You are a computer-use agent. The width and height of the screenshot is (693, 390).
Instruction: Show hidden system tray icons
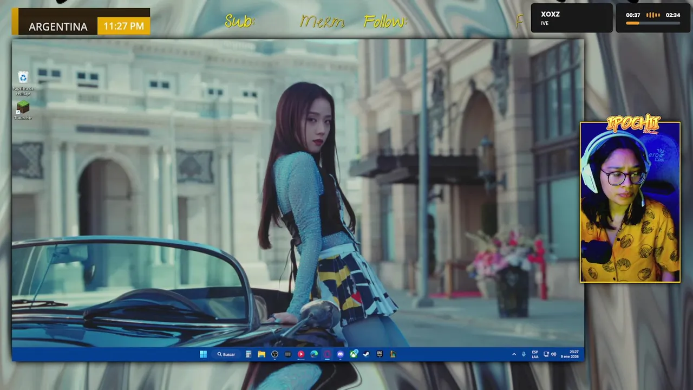point(514,354)
